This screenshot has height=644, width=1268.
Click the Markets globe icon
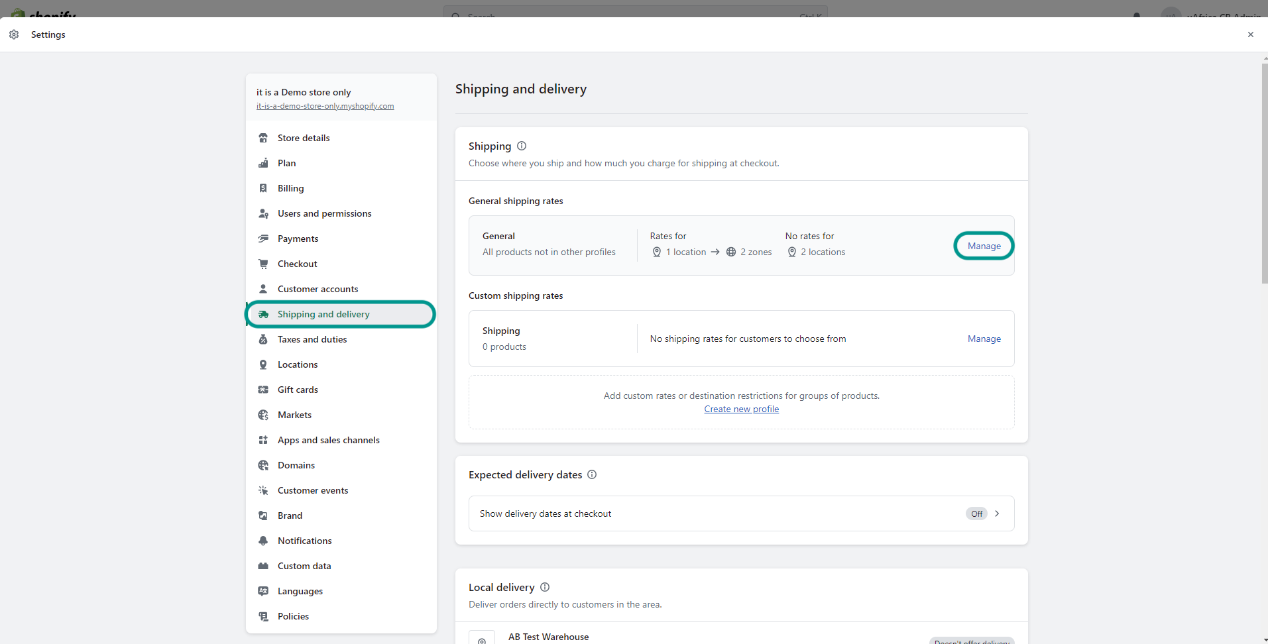(x=263, y=415)
